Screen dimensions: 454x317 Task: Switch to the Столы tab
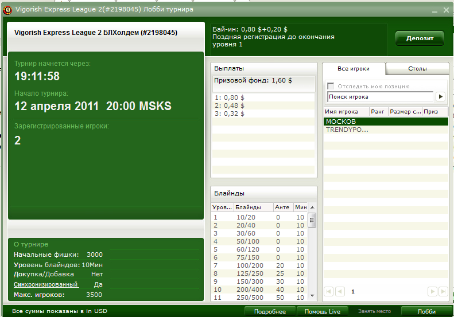pyautogui.click(x=417, y=69)
